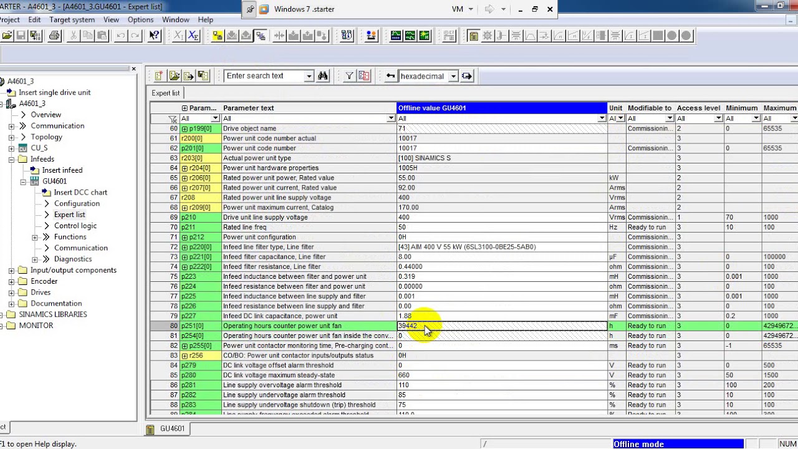Image resolution: width=798 pixels, height=449 pixels.
Task: Expand the Infeeds tree node
Action: point(11,159)
